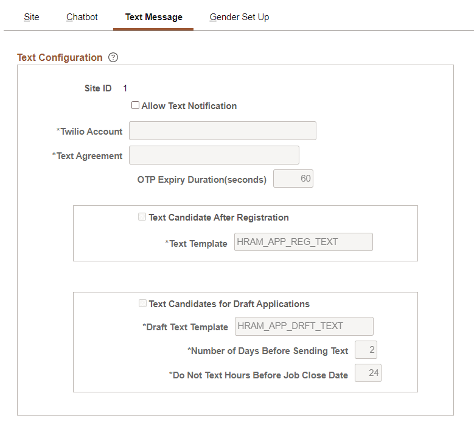Toggle the Text Candidates for Draft Applications checkbox
This screenshot has width=474, height=432.
point(142,303)
